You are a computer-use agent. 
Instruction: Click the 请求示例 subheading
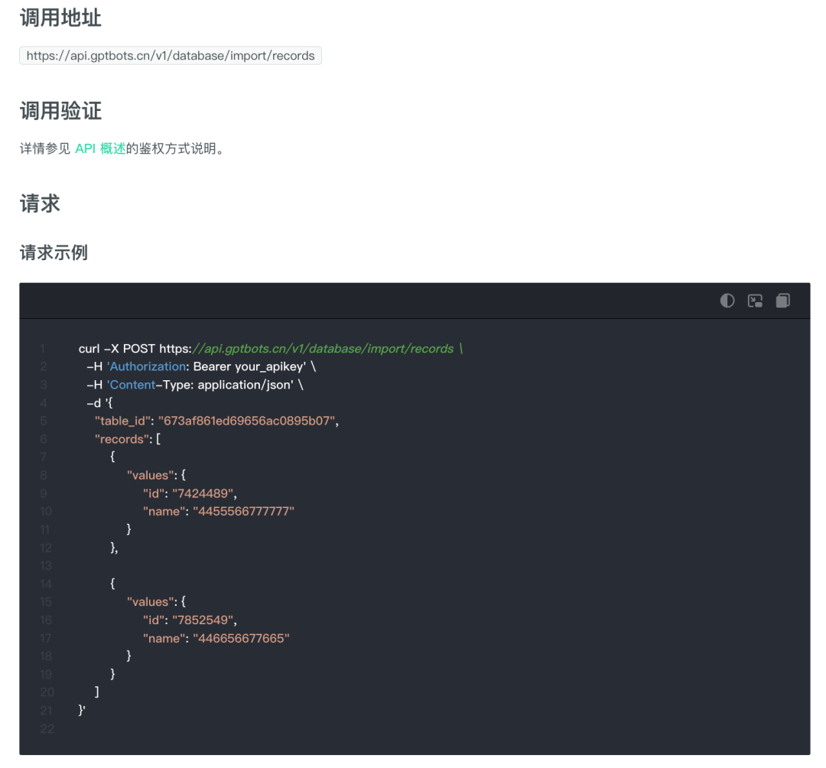click(x=54, y=253)
